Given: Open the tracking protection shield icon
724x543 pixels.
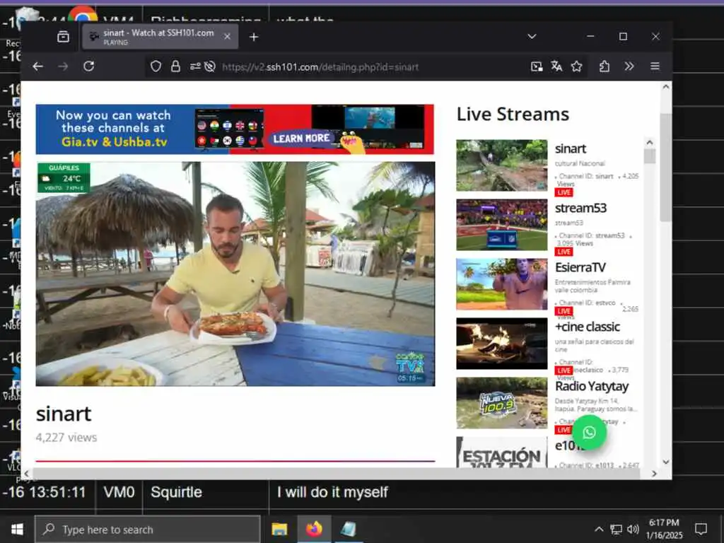Looking at the screenshot, I should [x=156, y=66].
